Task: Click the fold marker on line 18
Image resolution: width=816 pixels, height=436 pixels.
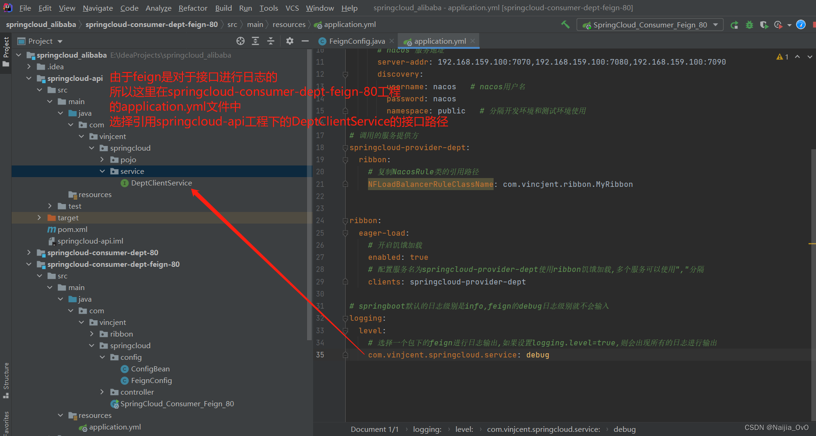Action: click(x=345, y=148)
